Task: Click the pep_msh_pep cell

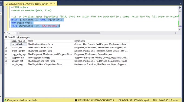Action: pos(19,54)
